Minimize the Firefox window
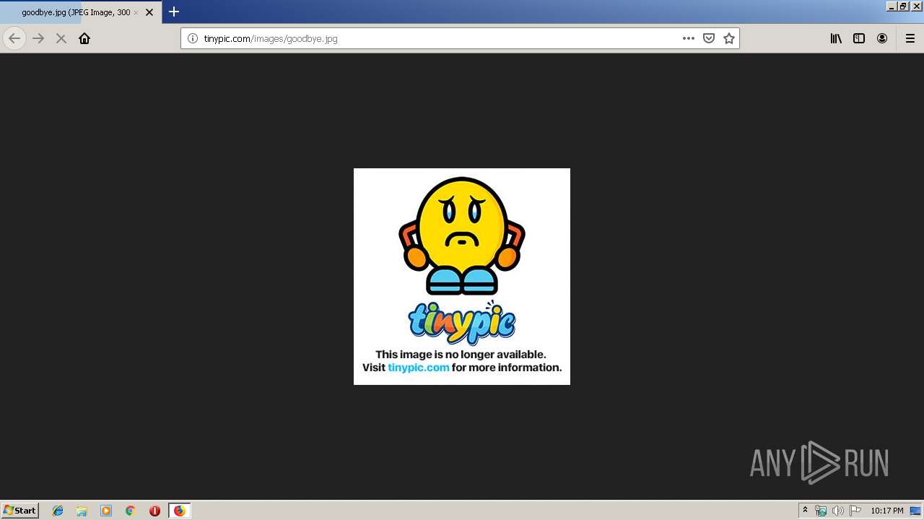This screenshot has height=520, width=924. tap(892, 6)
